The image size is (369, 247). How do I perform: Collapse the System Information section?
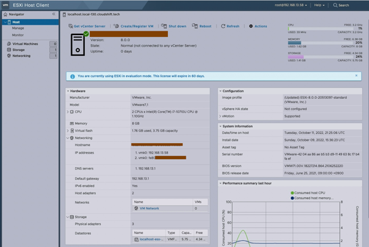(x=221, y=126)
